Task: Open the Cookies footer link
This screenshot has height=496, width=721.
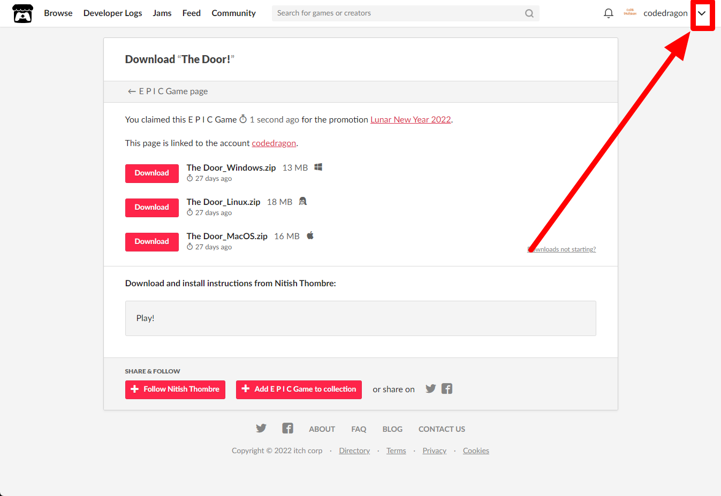Action: pos(476,451)
